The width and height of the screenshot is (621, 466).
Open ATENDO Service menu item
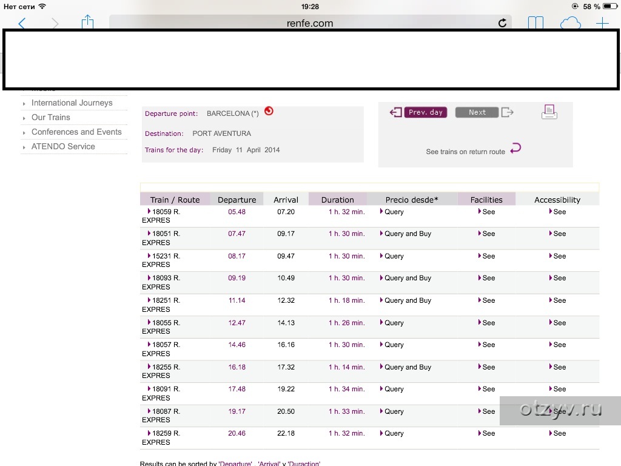63,147
